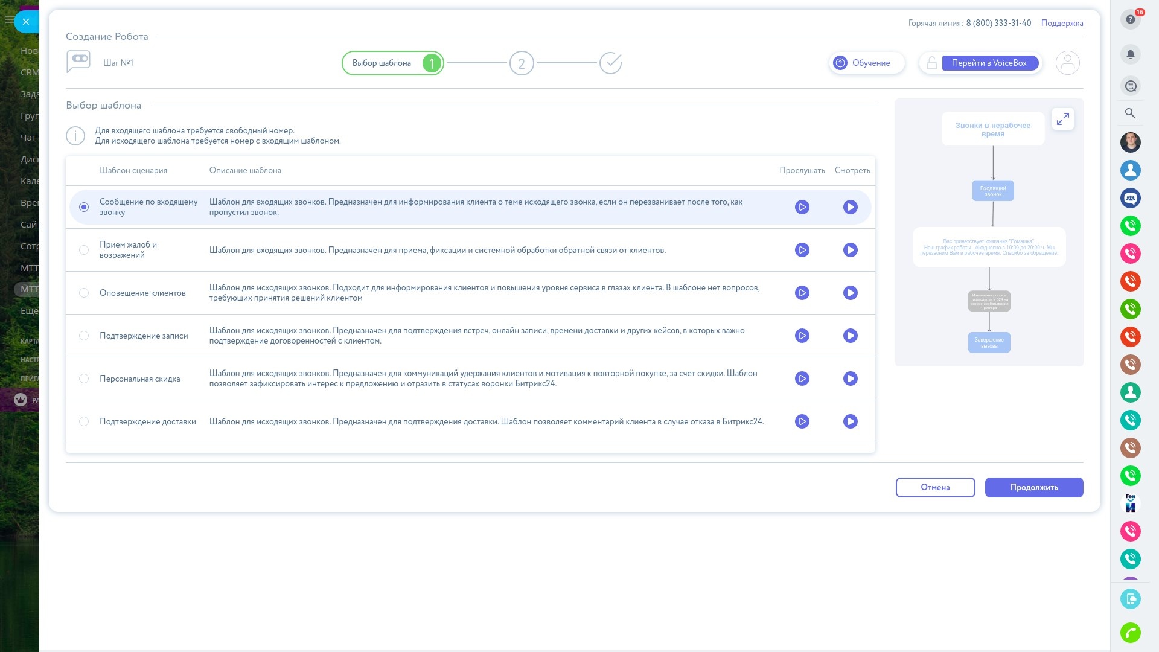Open the Поддержка support link
This screenshot has height=652, width=1159.
1062,23
